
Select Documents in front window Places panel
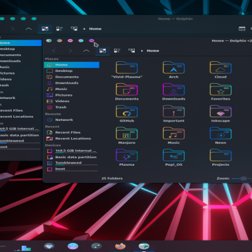click(x=72, y=77)
